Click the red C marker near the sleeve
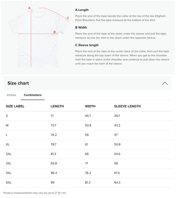The width and height of the screenshot is (176, 198). 68,18
